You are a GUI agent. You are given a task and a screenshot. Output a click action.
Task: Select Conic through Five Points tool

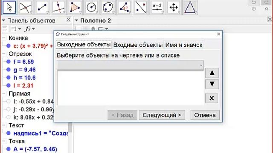coord(108,7)
